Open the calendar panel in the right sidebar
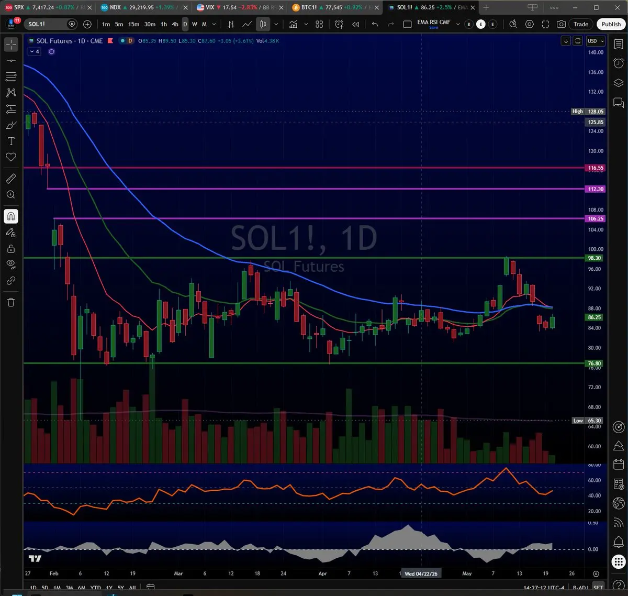The height and width of the screenshot is (596, 628). (618, 465)
